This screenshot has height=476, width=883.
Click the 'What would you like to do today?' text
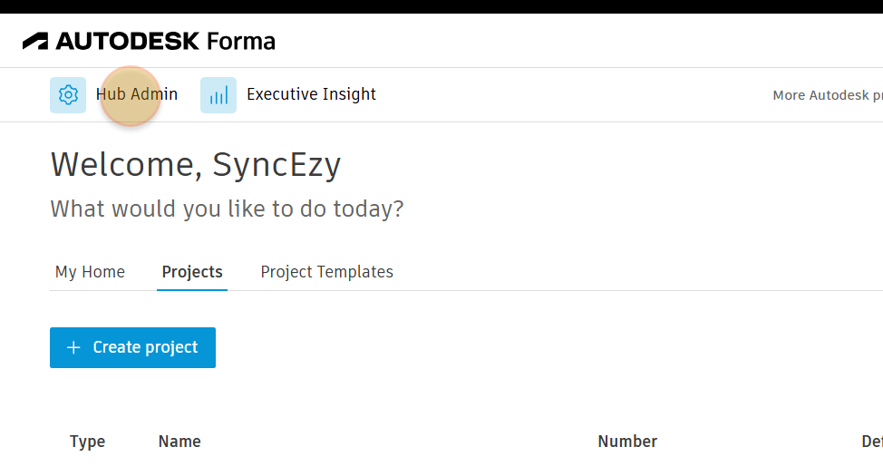(227, 209)
